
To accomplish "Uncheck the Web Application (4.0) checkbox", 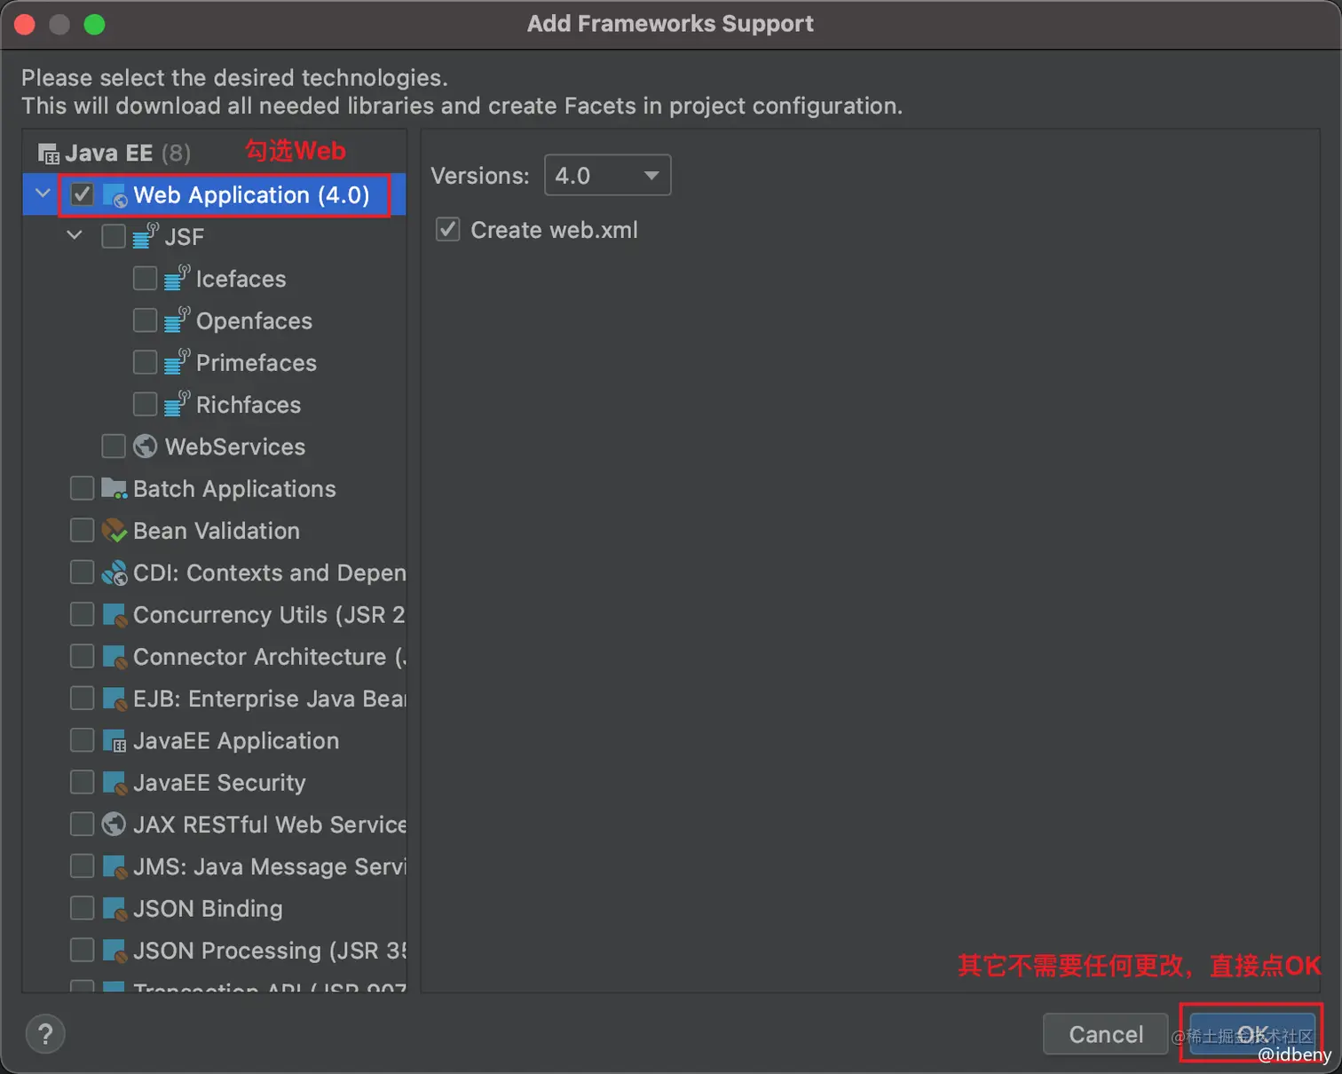I will tap(83, 194).
